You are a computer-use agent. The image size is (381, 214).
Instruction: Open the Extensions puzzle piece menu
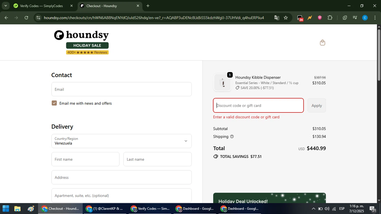point(330,18)
